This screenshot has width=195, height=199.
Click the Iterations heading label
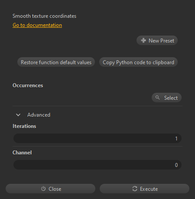pos(24,126)
